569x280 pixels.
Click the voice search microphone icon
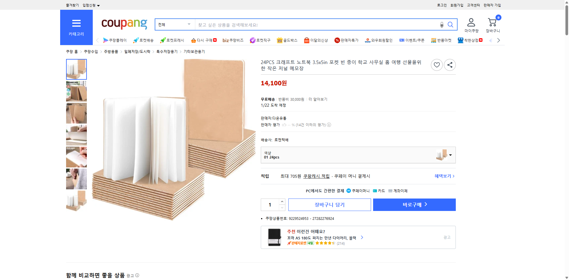coord(441,25)
